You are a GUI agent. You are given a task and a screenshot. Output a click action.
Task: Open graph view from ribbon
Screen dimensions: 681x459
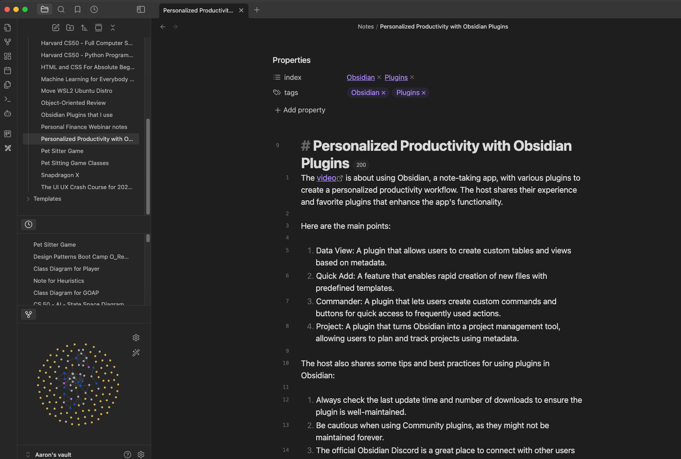(8, 42)
